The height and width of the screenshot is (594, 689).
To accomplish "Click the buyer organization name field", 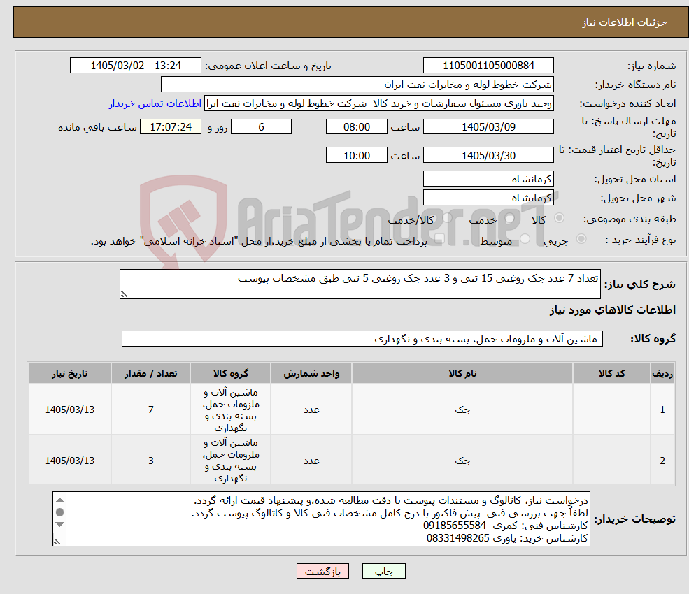I will click(357, 85).
